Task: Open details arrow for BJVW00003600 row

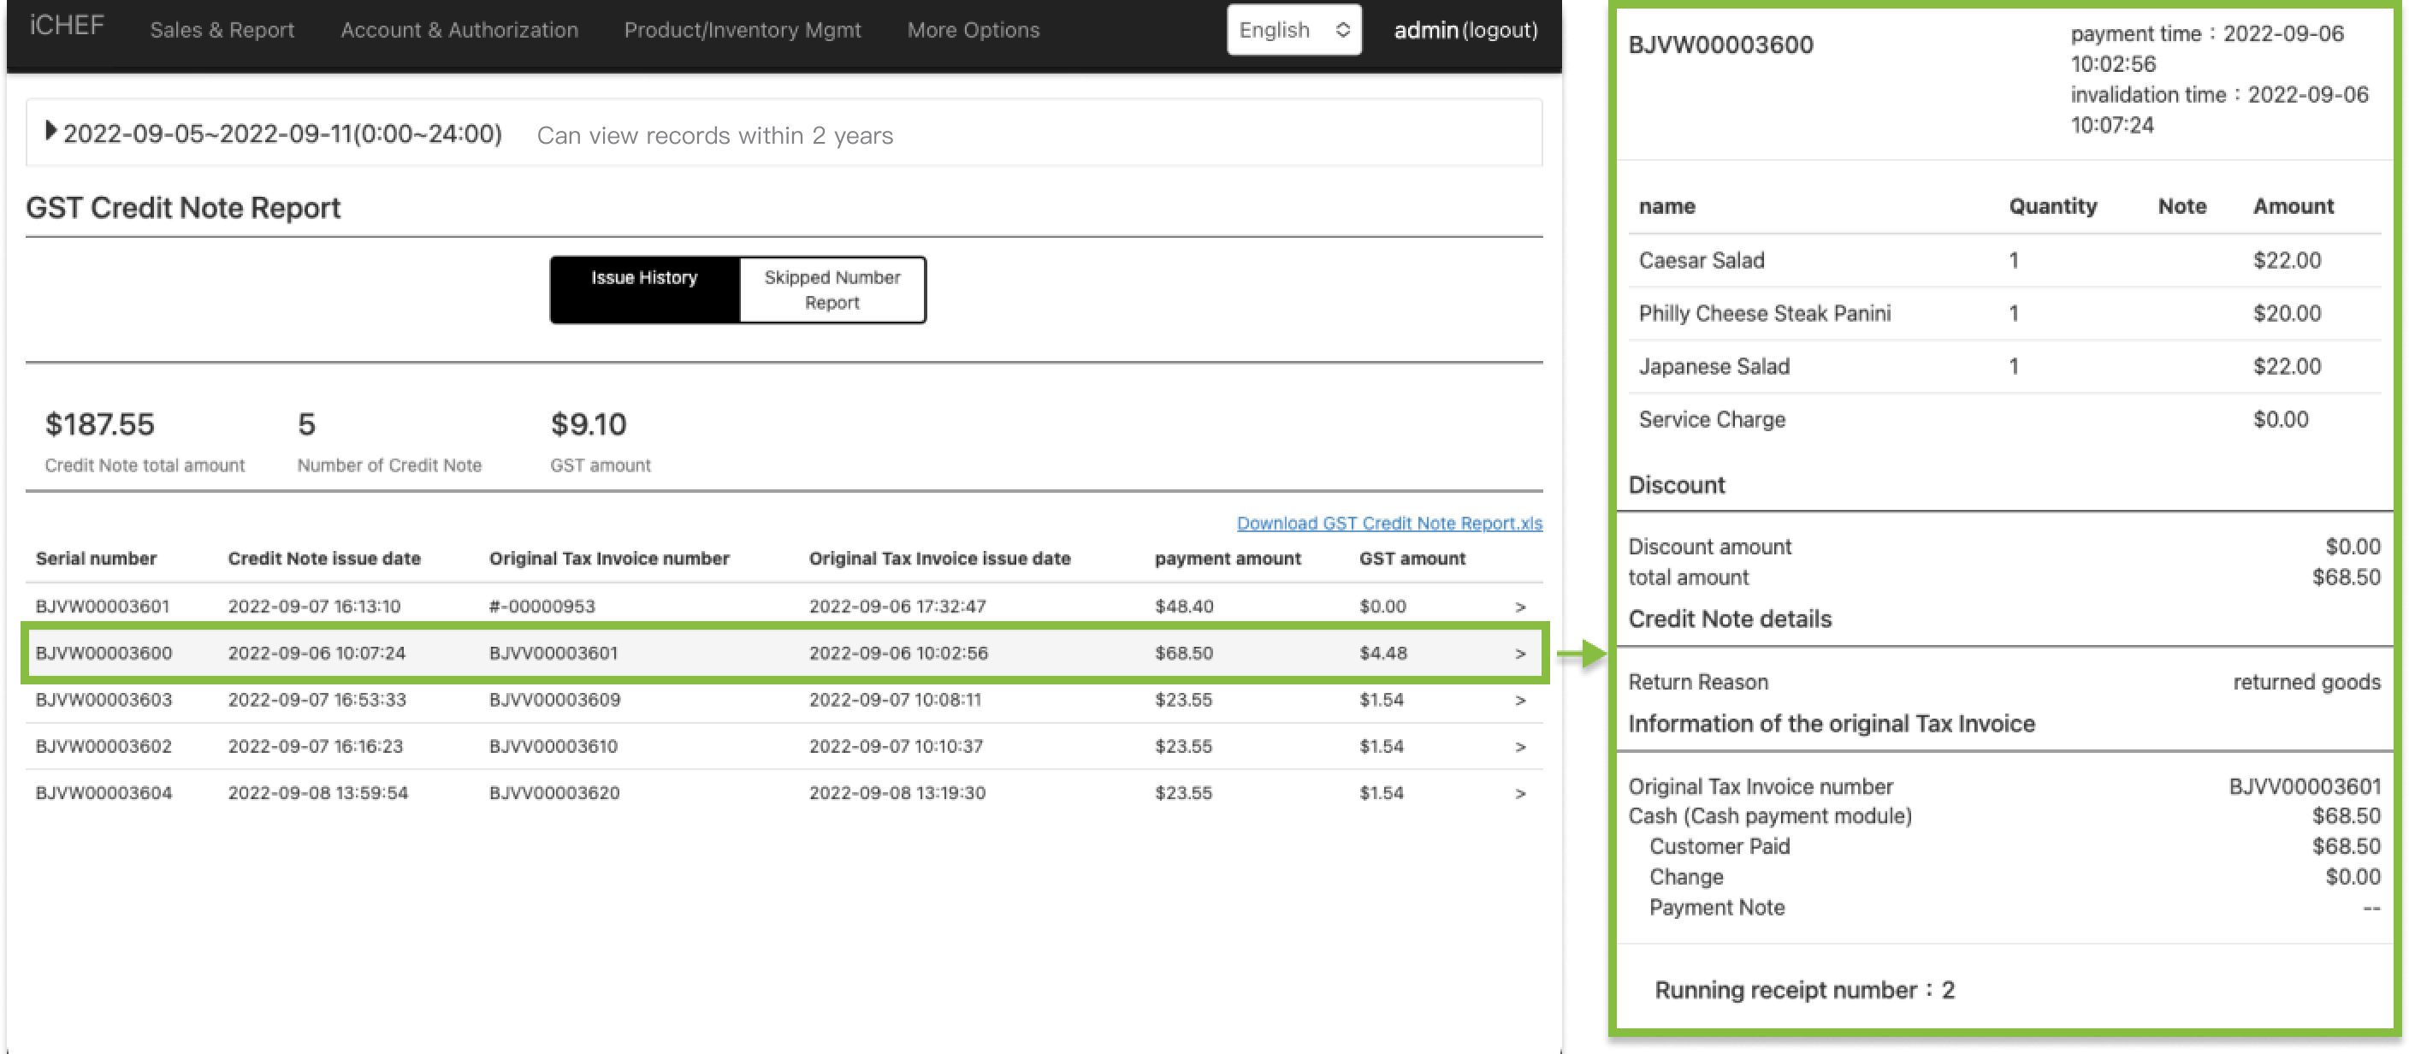Action: click(1519, 654)
